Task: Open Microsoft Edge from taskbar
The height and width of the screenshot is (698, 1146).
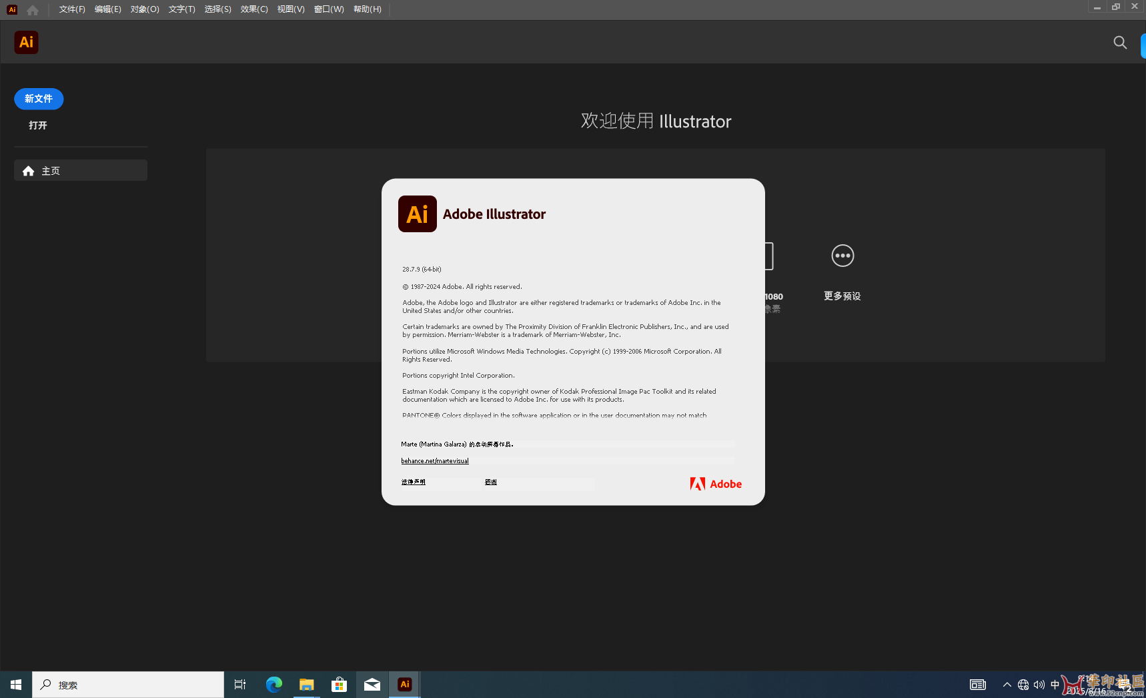Action: [x=273, y=685]
